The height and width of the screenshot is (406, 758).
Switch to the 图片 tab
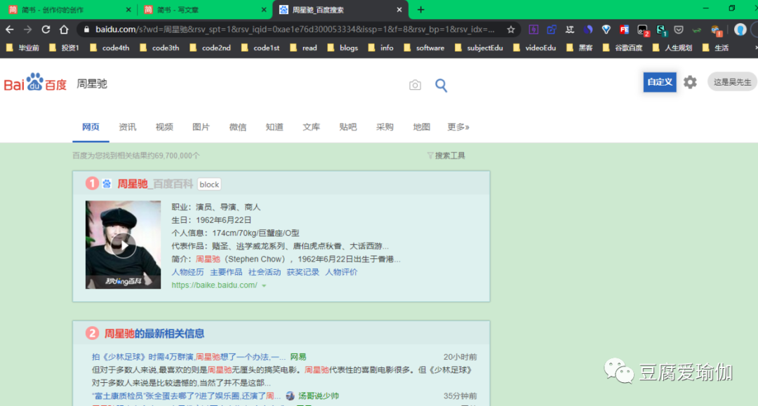pos(201,127)
